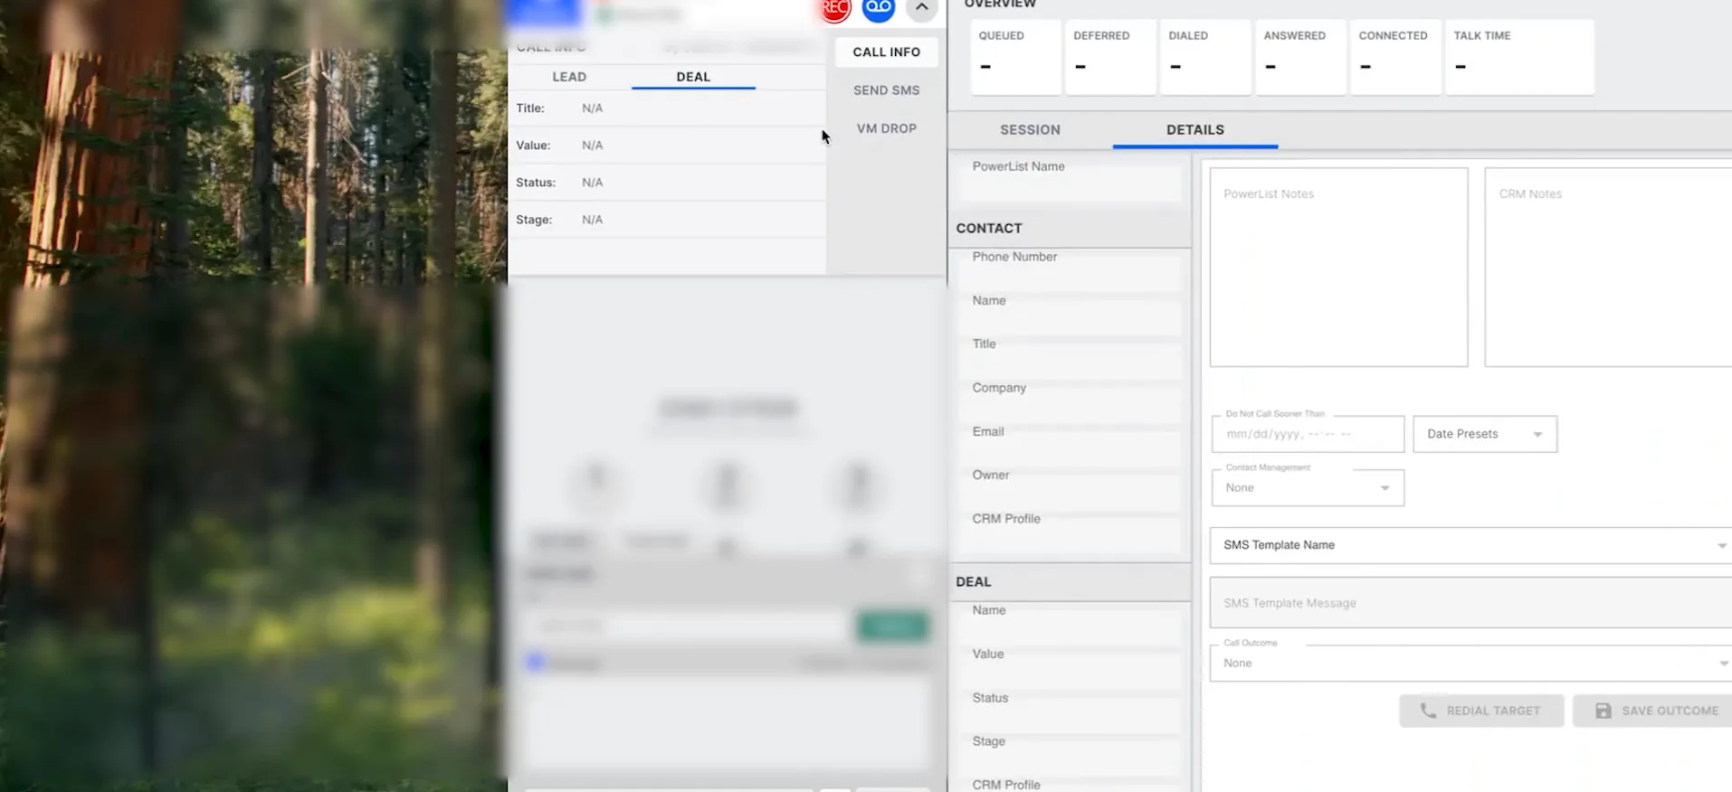
Task: Collapse the call panel with the chevron-up icon
Action: click(x=921, y=8)
